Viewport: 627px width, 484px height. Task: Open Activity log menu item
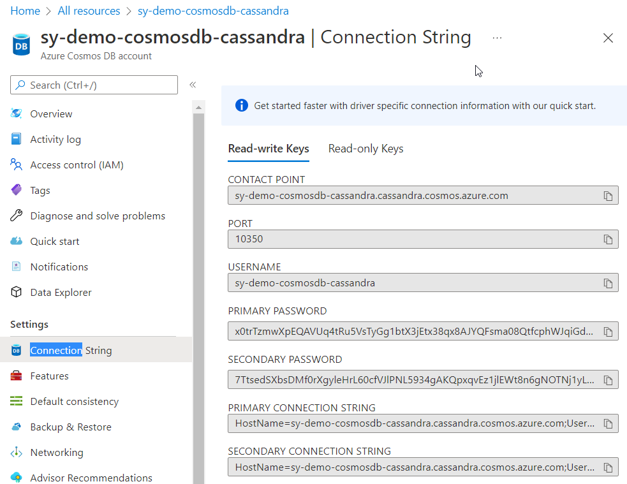click(x=55, y=140)
